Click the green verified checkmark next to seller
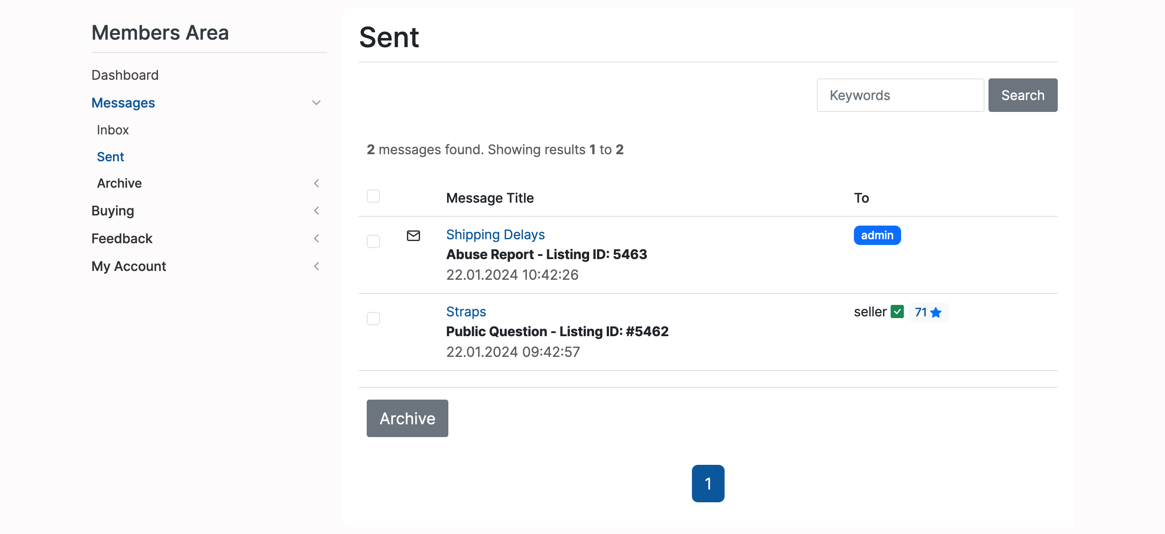Screen dimensions: 1165x534 pyautogui.click(x=897, y=312)
